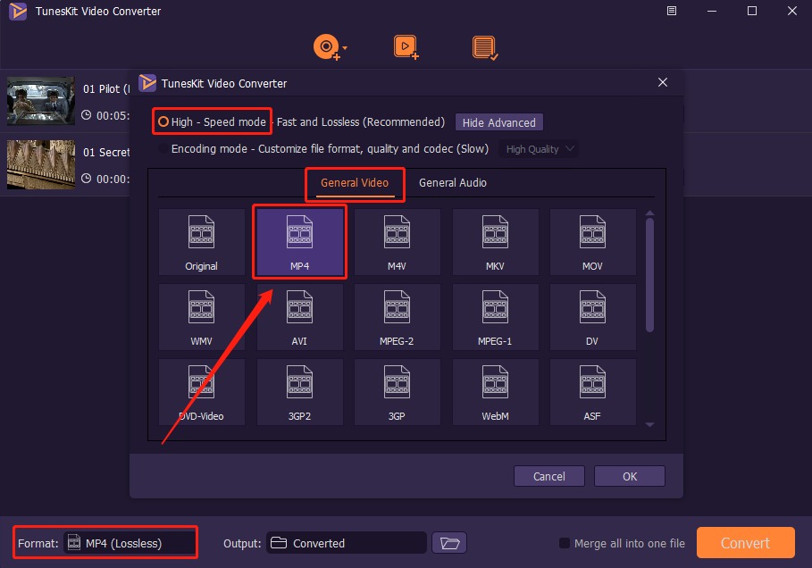Open the converted list icon

[485, 47]
